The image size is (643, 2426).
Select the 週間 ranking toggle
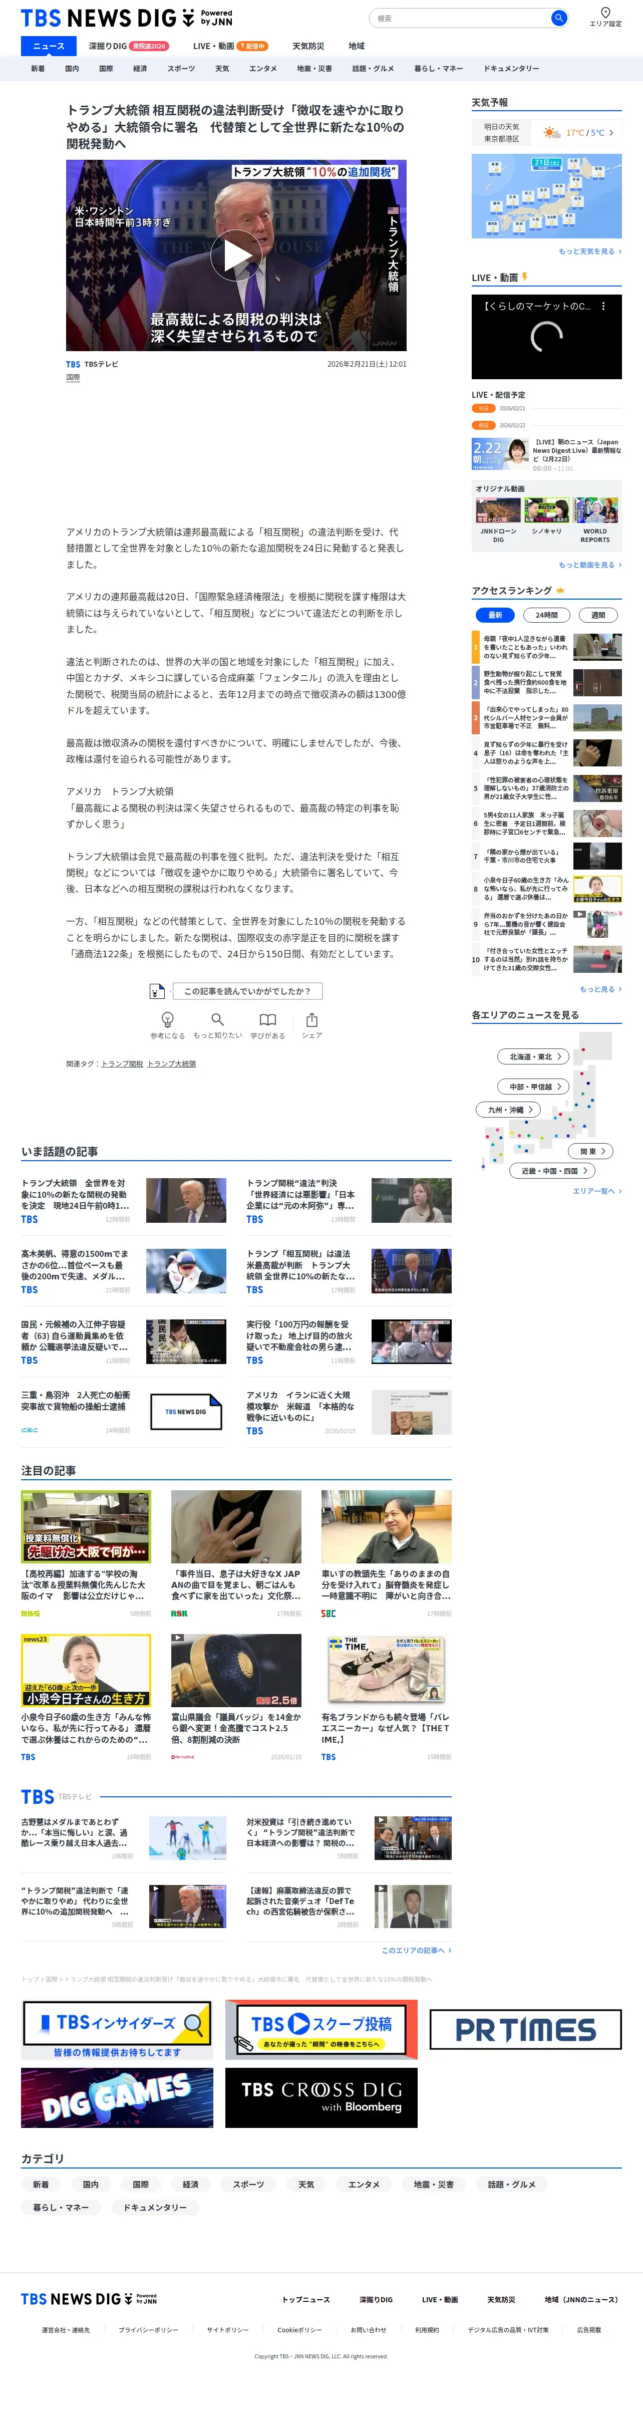point(598,615)
